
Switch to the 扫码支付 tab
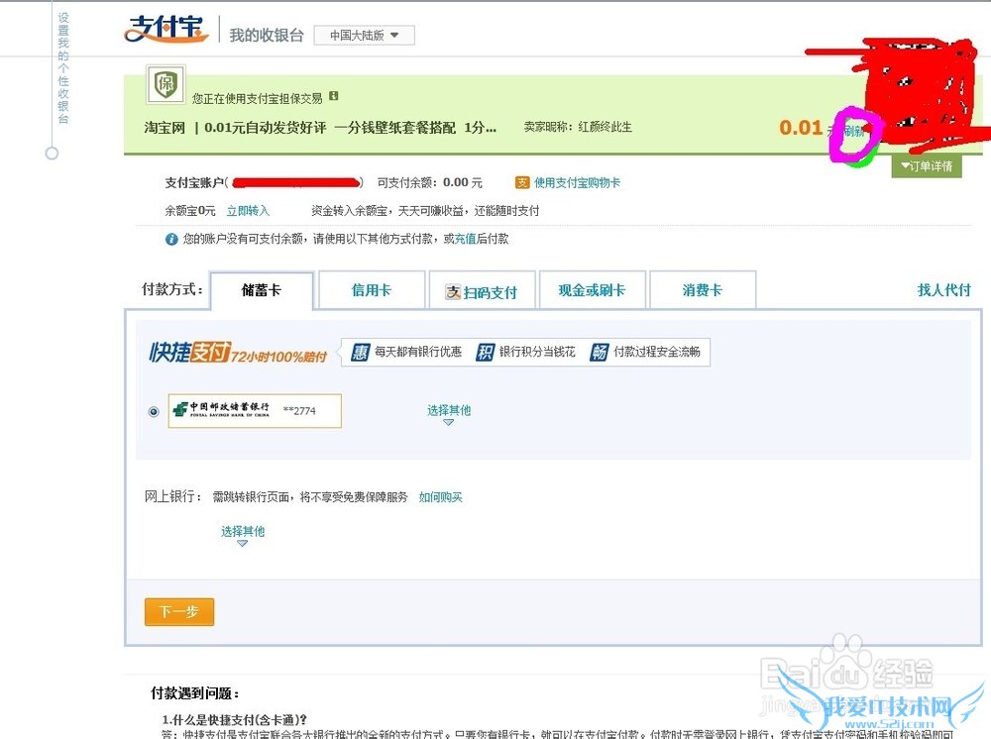coord(483,290)
